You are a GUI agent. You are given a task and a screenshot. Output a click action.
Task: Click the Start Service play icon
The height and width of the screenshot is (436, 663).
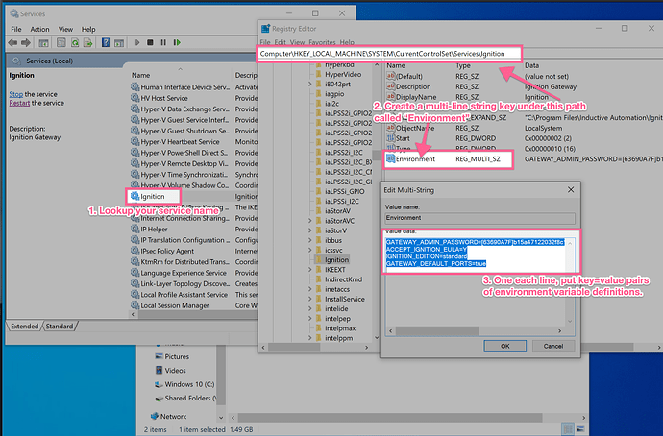pyautogui.click(x=137, y=42)
